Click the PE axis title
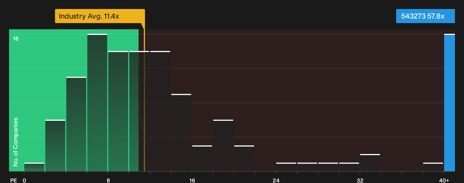The width and height of the screenshot is (464, 183). (14, 180)
